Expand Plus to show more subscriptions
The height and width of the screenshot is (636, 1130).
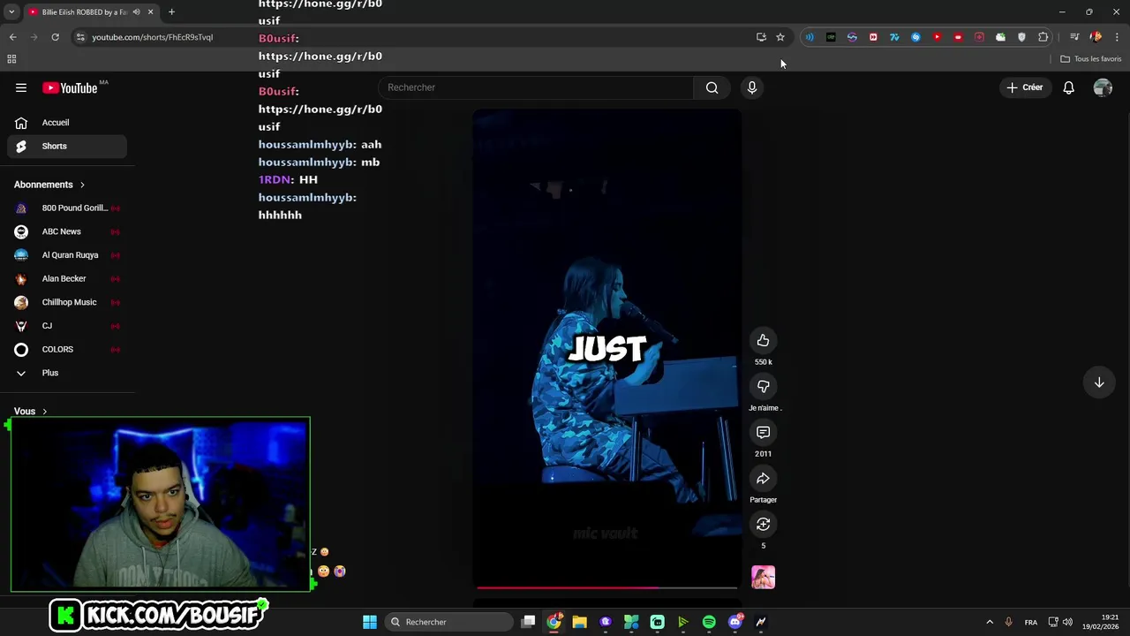point(67,373)
